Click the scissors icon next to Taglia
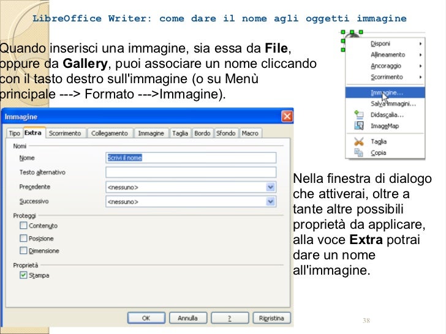The width and height of the screenshot is (446, 334). point(358,141)
